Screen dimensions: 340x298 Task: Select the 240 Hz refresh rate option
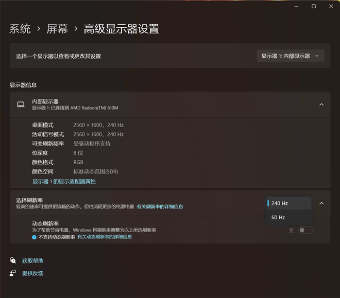point(289,203)
